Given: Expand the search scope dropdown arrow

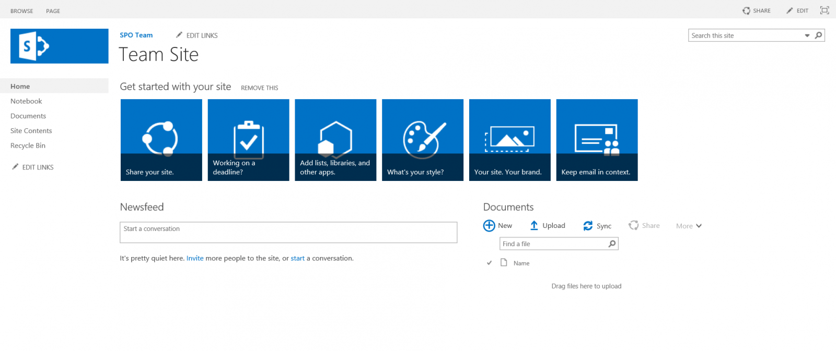Looking at the screenshot, I should [x=807, y=35].
